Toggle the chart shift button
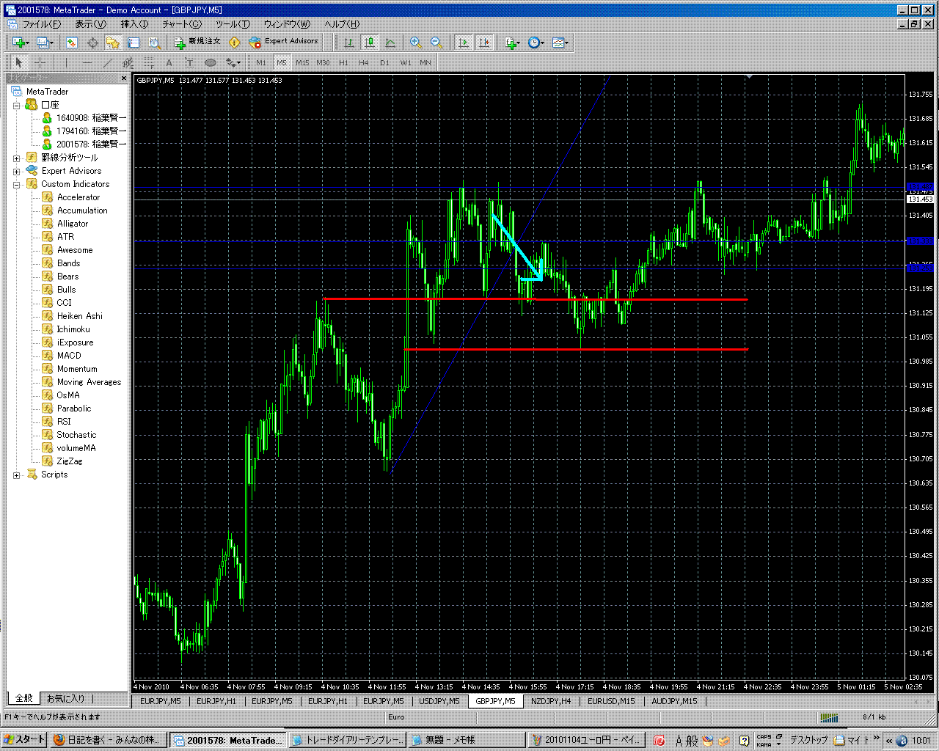 coord(484,43)
